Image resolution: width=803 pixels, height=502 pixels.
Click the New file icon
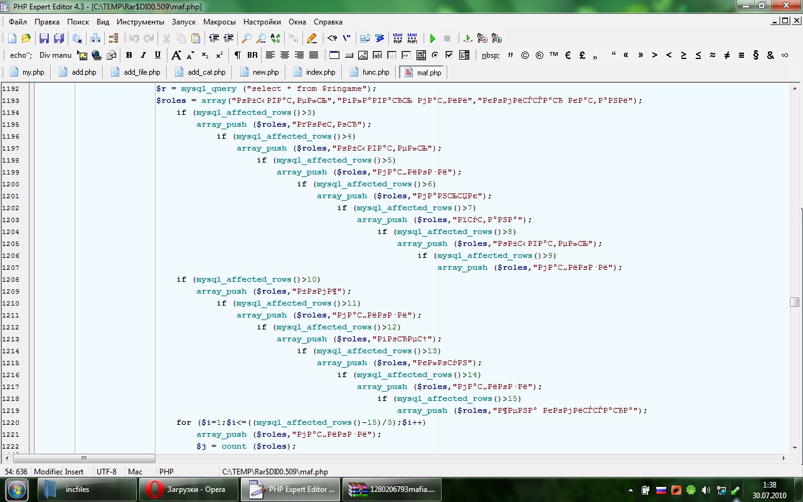tap(12, 38)
